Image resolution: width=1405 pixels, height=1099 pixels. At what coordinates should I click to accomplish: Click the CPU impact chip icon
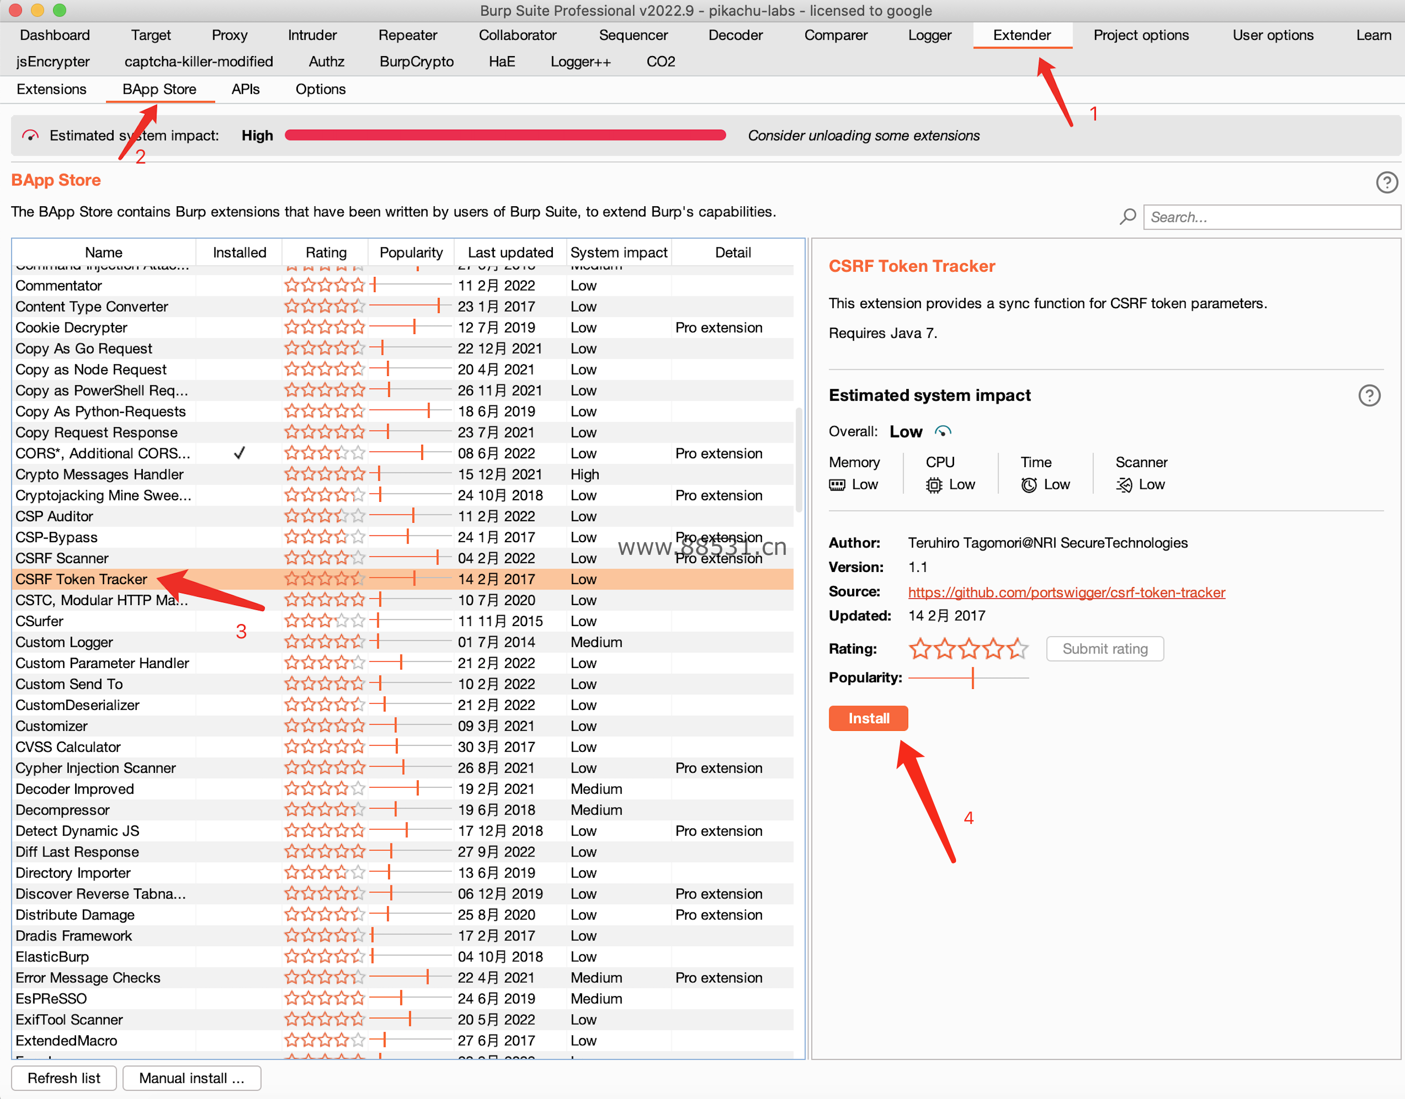pyautogui.click(x=934, y=485)
